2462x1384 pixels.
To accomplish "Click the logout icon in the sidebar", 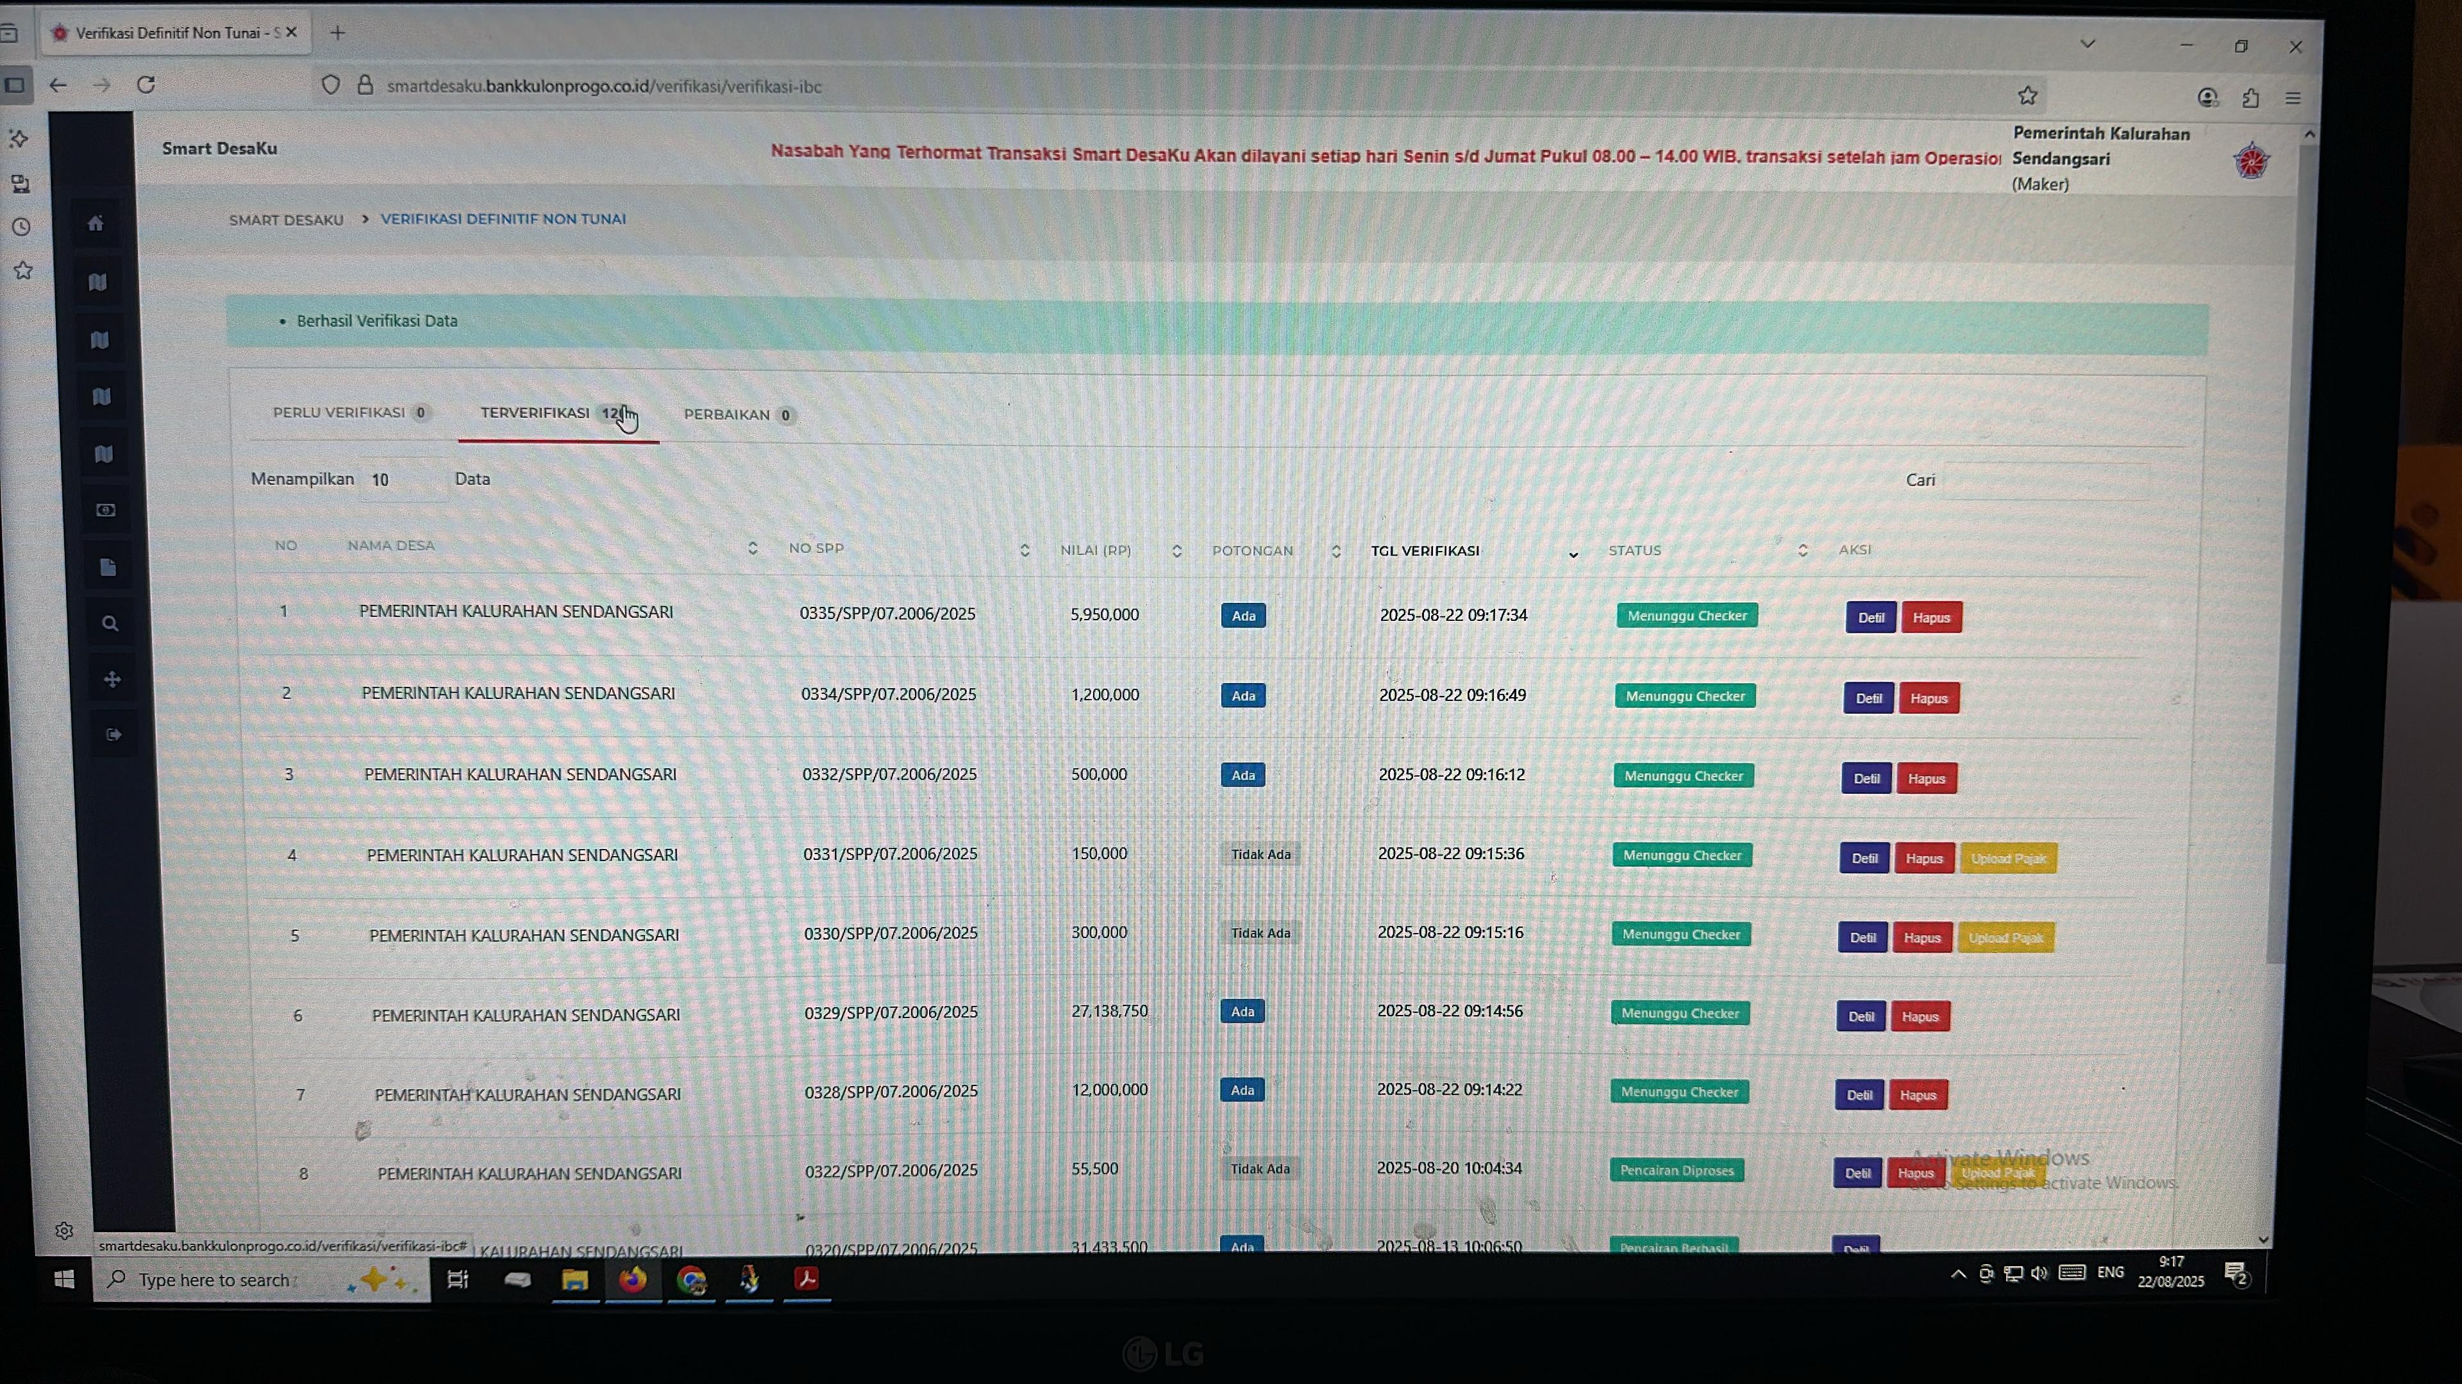I will click(113, 734).
